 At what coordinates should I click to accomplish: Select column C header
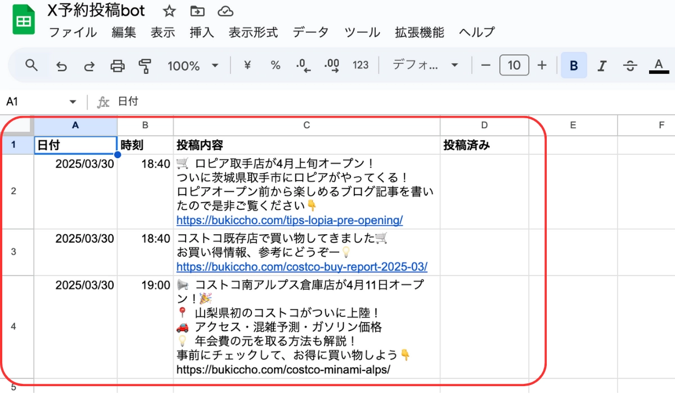(x=307, y=125)
